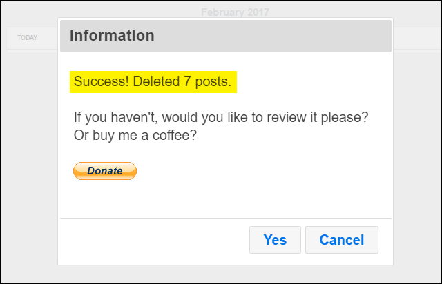Click the number 7 in the message
The height and width of the screenshot is (284, 442).
pyautogui.click(x=187, y=81)
